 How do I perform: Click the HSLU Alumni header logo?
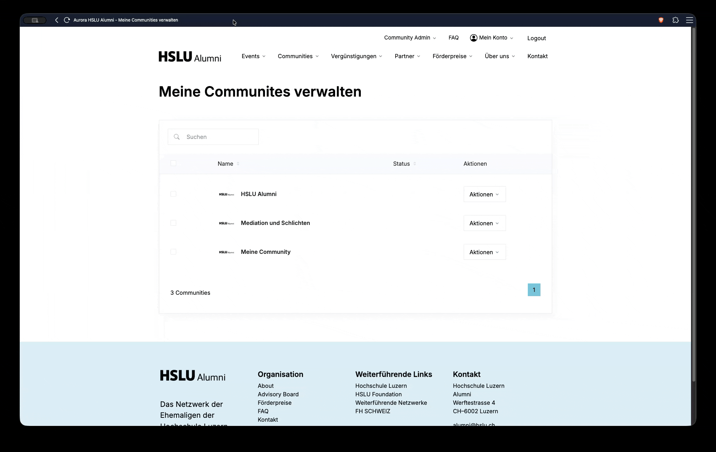[x=190, y=56]
